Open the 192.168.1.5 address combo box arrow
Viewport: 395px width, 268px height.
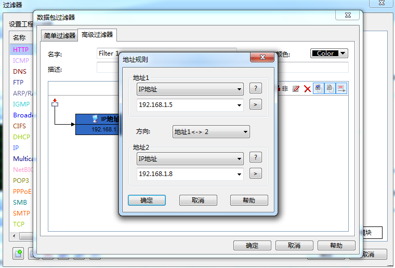(x=239, y=105)
